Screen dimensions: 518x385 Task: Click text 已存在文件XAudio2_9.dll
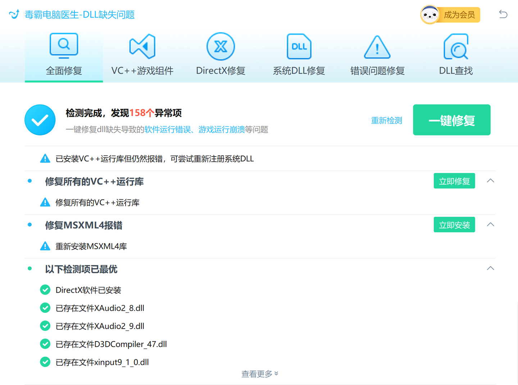point(100,326)
